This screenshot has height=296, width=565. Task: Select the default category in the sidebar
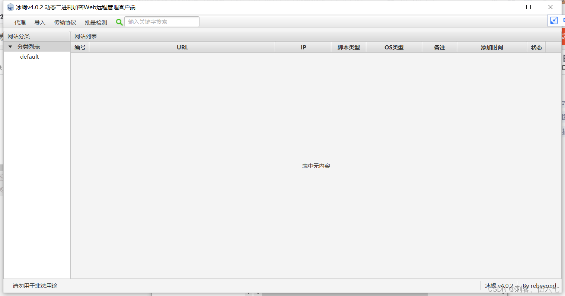29,56
